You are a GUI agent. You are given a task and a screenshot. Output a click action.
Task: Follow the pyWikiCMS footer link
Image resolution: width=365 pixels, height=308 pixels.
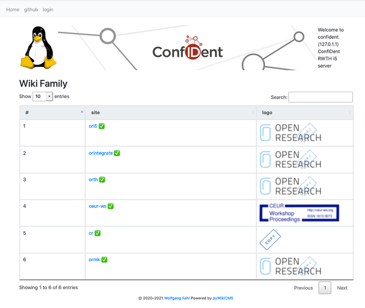[223, 298]
